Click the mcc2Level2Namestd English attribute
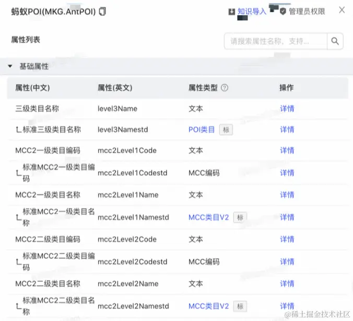This screenshot has height=321, width=353. coord(134,306)
